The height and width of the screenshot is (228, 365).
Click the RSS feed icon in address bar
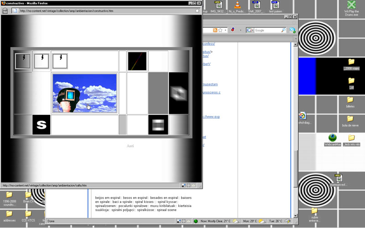214,30
